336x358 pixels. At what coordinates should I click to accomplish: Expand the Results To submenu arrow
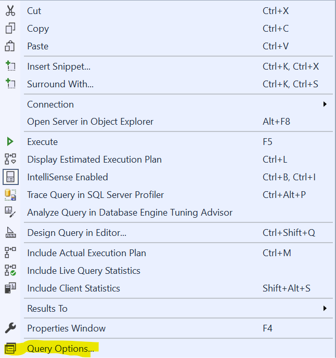(x=325, y=309)
